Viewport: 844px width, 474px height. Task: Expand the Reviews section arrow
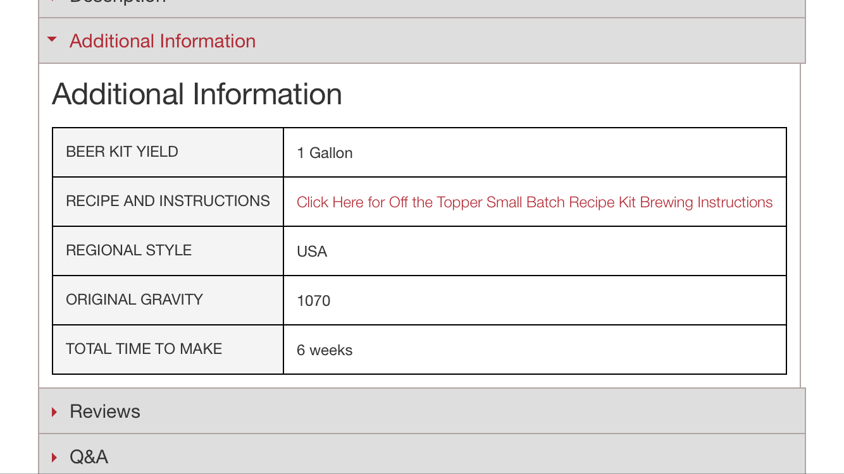[54, 412]
